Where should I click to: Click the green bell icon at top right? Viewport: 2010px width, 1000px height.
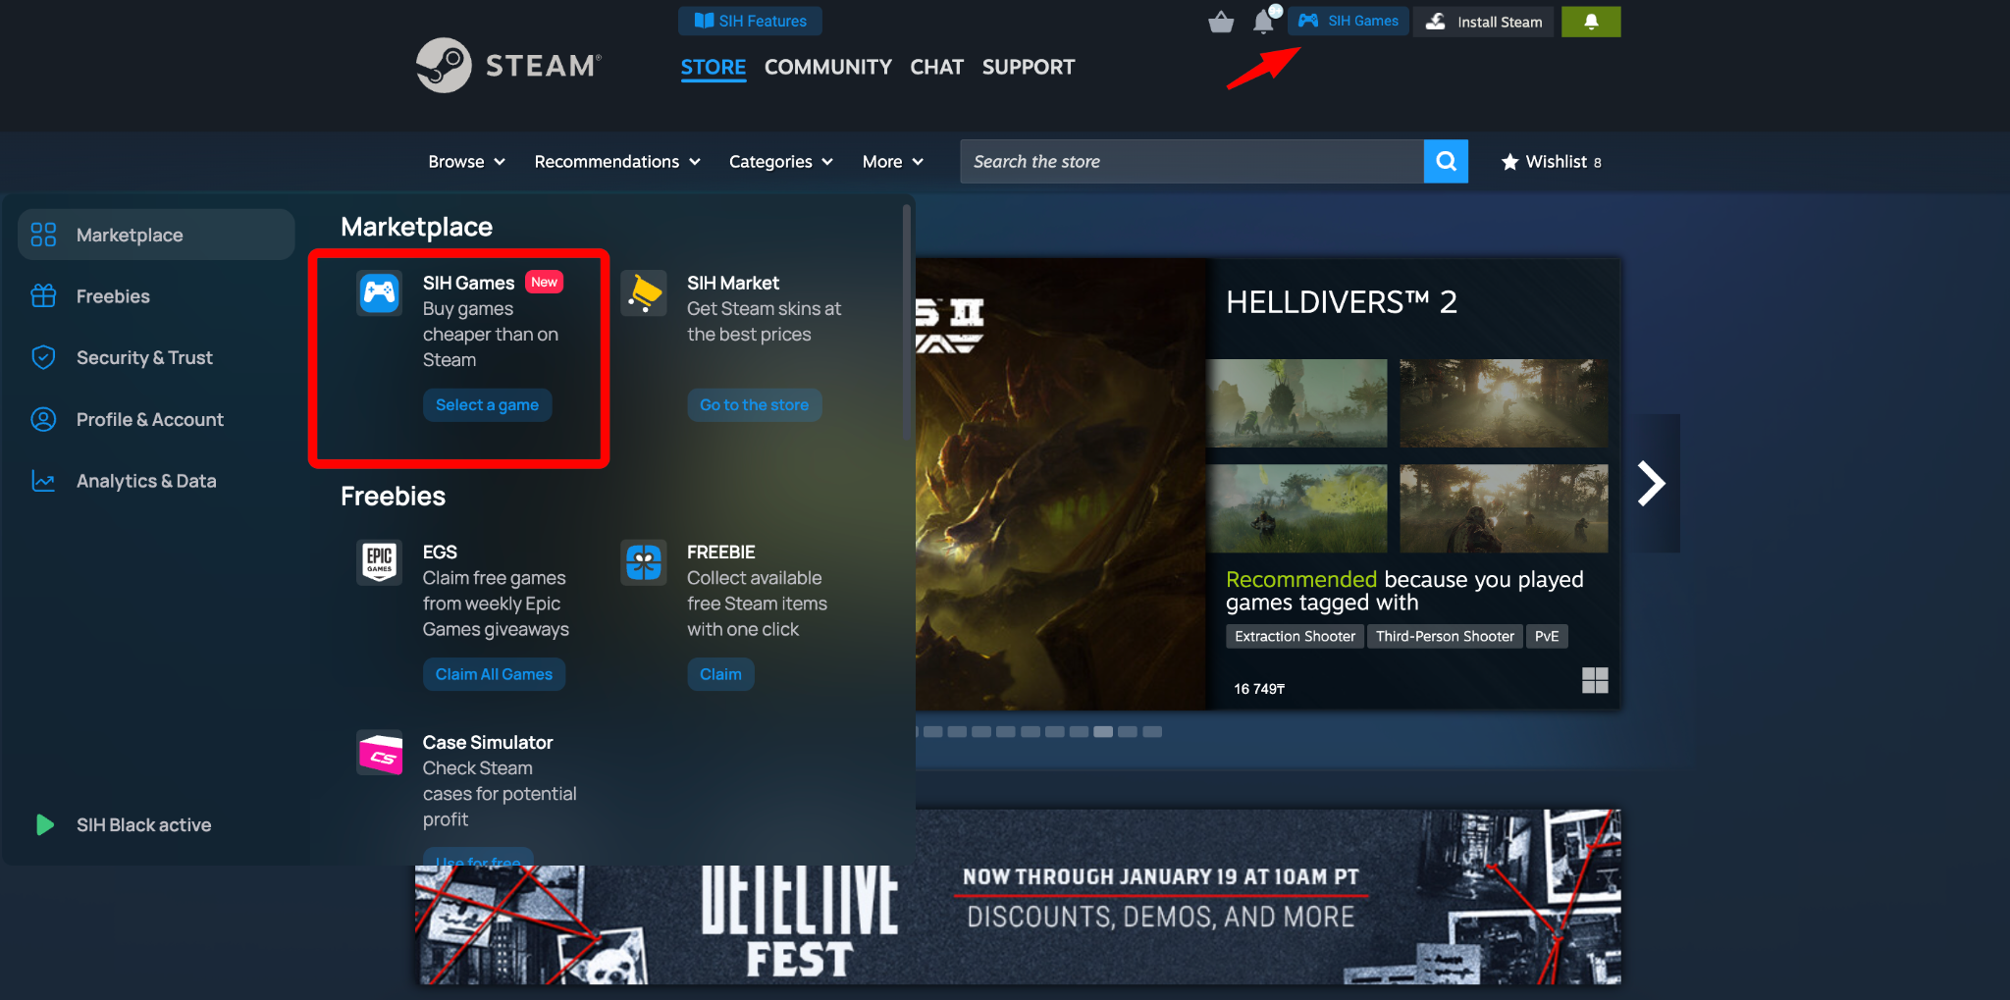[1590, 21]
